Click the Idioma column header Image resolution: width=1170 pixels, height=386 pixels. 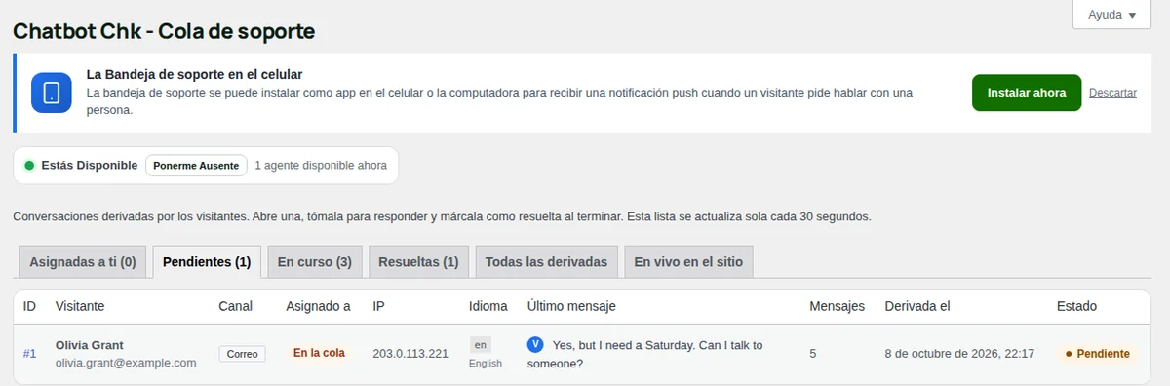point(488,306)
